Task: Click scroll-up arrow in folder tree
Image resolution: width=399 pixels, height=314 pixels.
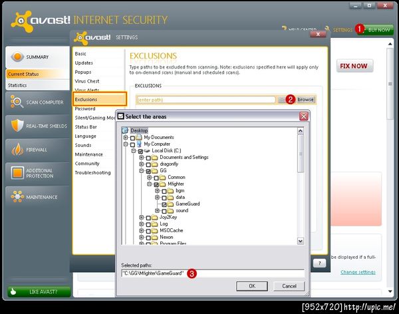Action: pos(301,131)
